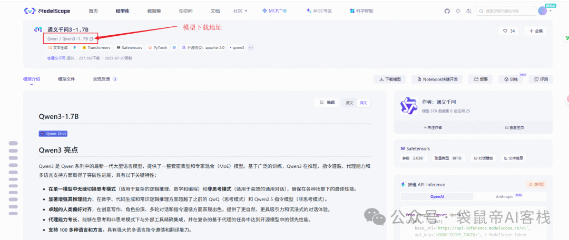Image resolution: width=569 pixels, height=240 pixels.
Task: Click the language switch icon in header
Action: pyautogui.click(x=469, y=11)
